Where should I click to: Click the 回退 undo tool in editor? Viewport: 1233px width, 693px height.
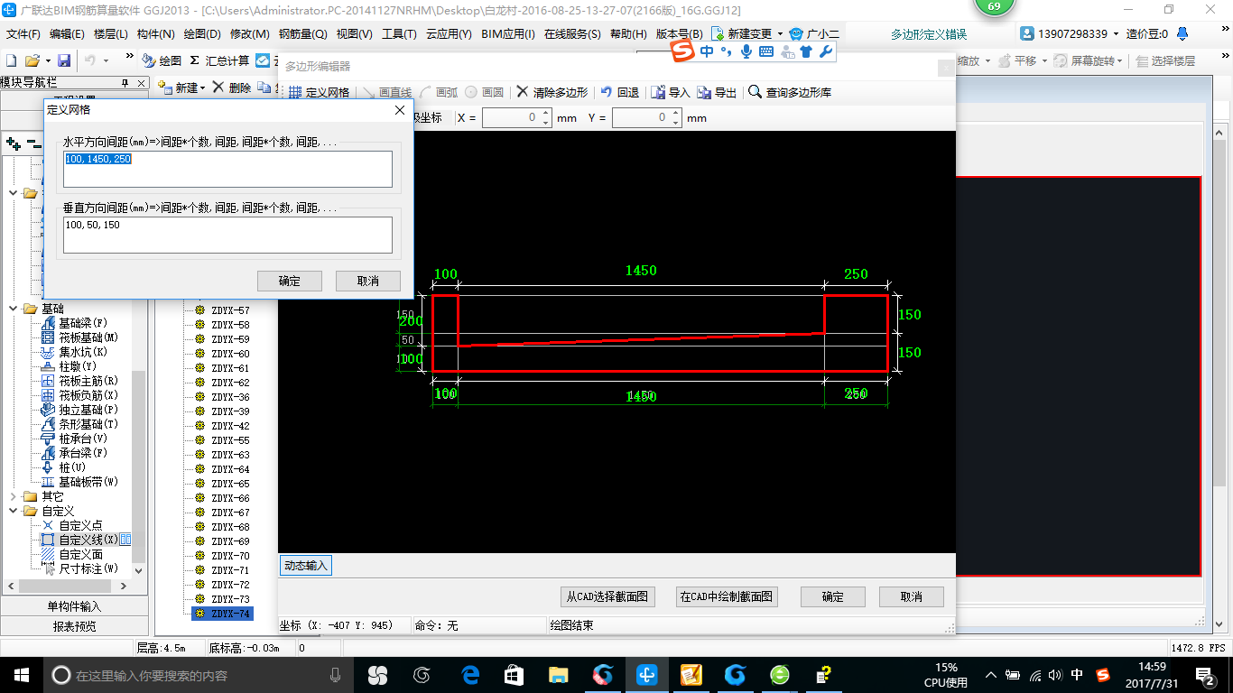(620, 92)
